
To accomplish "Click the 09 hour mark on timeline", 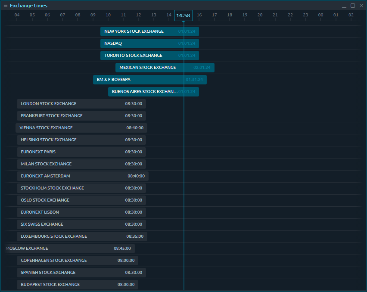I will coord(93,15).
